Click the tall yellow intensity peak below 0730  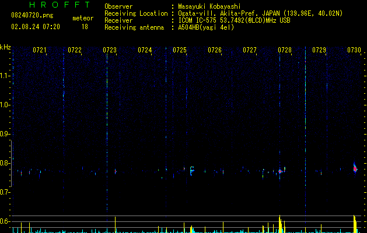[x=355, y=224]
